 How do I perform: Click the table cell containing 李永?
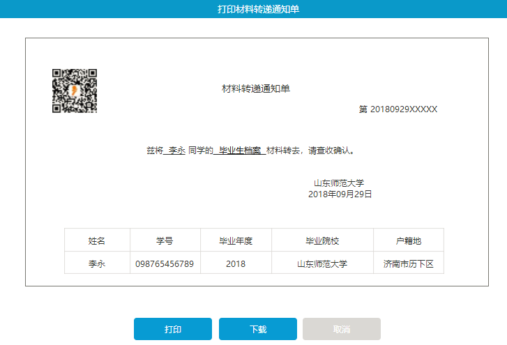point(97,264)
